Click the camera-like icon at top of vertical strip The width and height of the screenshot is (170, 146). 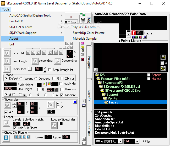tap(83, 20)
